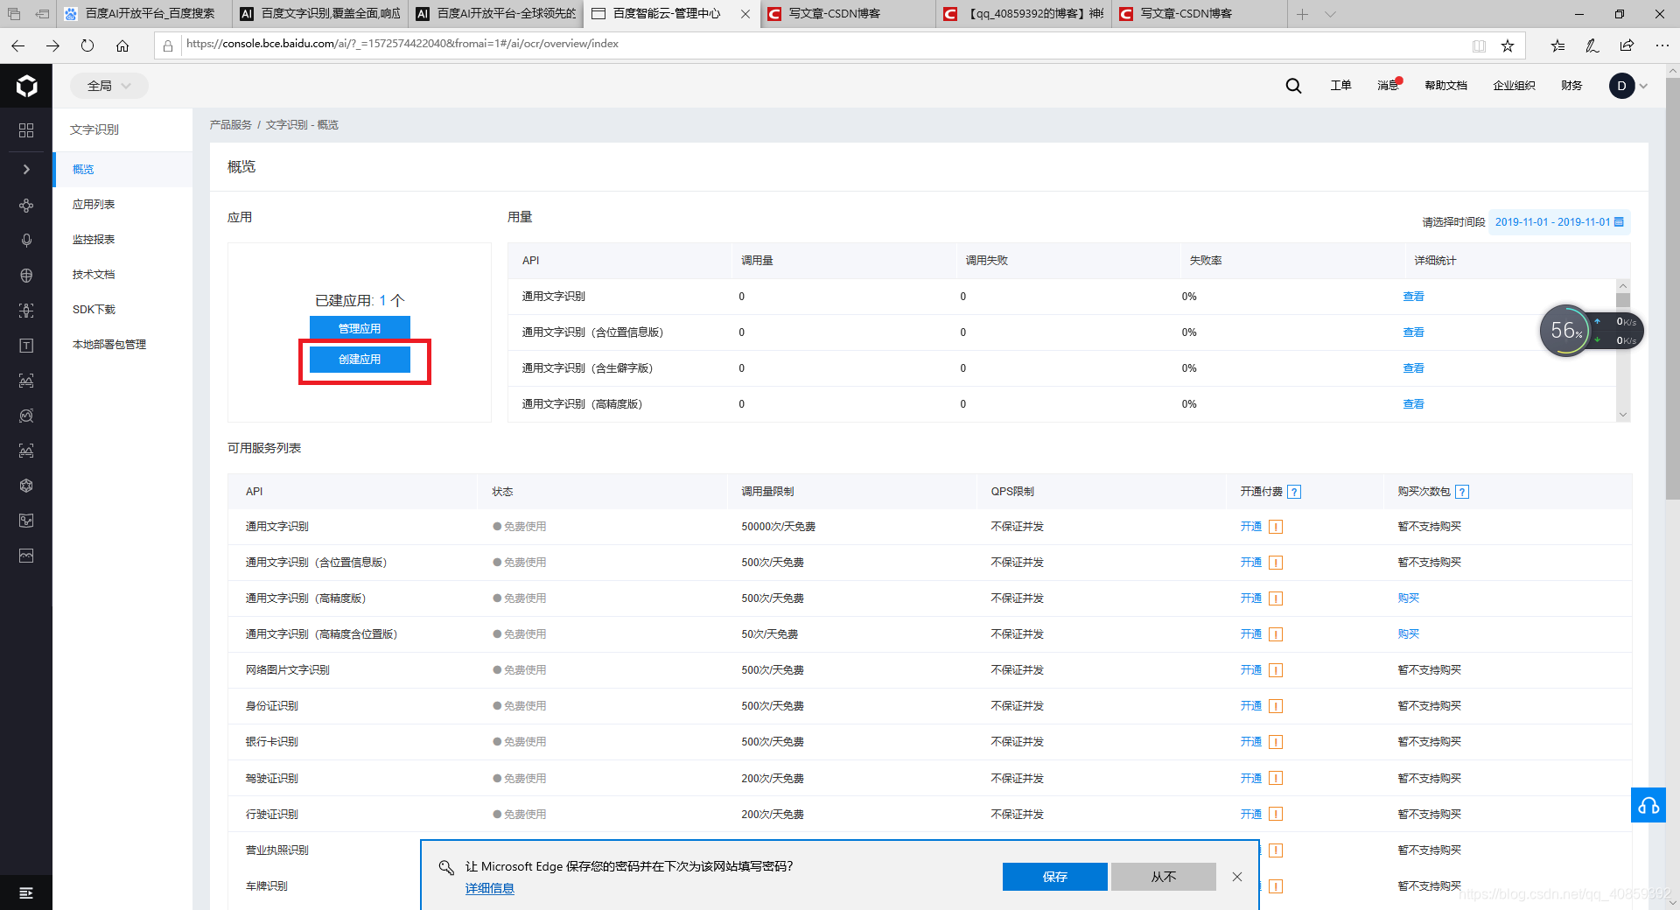Click the add notes pen icon
This screenshot has width=1680, height=910.
click(x=1592, y=45)
